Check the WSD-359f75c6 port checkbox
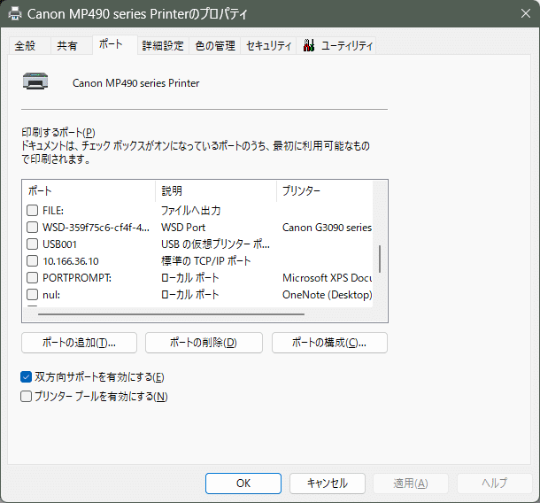This screenshot has width=540, height=503. (x=33, y=227)
